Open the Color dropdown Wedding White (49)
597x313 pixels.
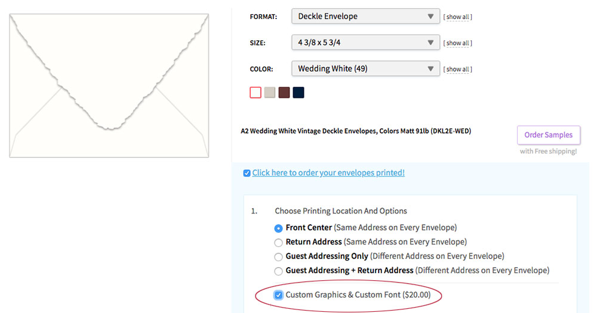pos(365,69)
